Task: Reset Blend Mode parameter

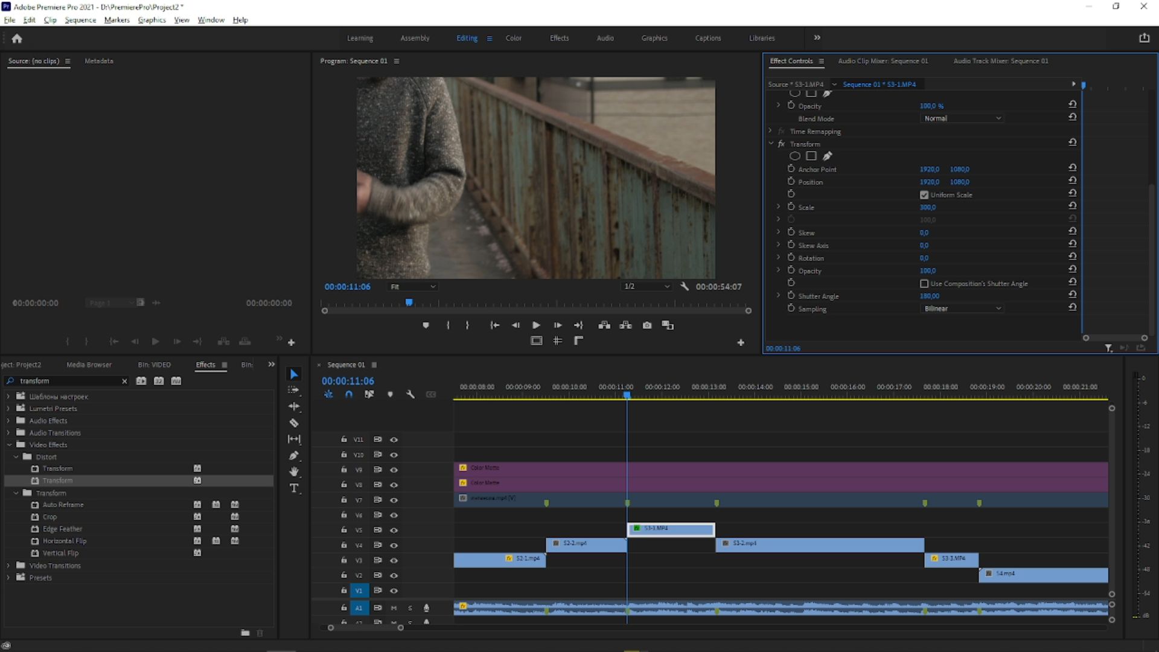Action: pyautogui.click(x=1073, y=118)
